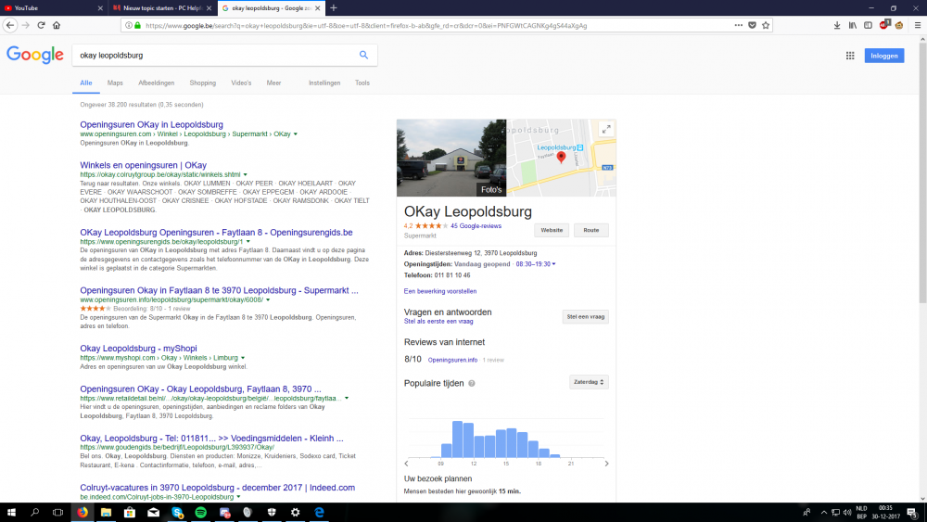The height and width of the screenshot is (522, 927).
Task: Open File Explorer from the taskbar
Action: pos(106,513)
